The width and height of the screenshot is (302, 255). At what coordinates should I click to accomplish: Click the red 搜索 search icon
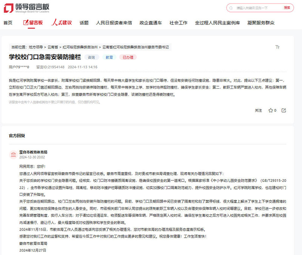click(x=287, y=7)
